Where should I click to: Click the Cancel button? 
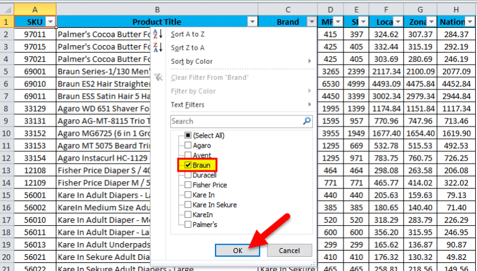click(x=289, y=251)
